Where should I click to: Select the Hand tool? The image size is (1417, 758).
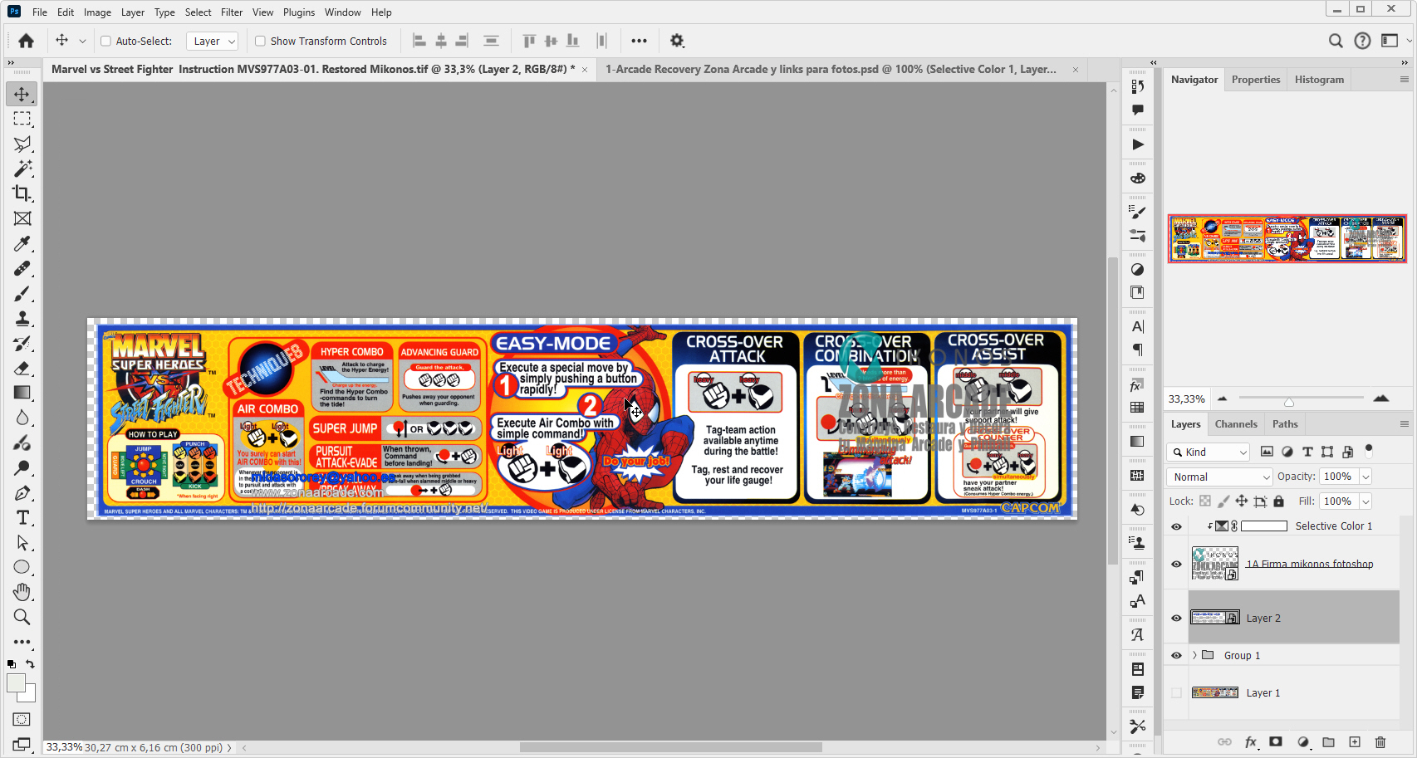coord(22,592)
